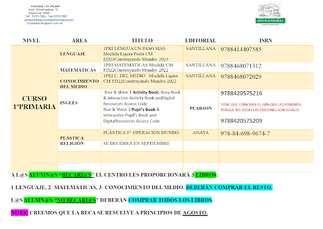Click green highlighted LIBROS word
Viewport: 323px width, 229px height.
tap(205, 175)
